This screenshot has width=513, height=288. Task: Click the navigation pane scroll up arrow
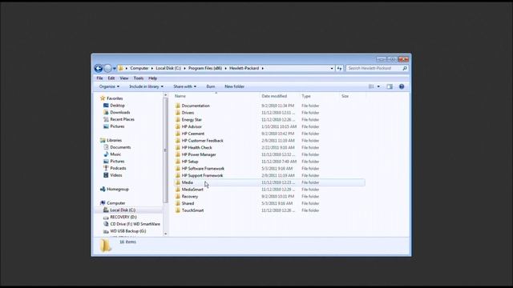tap(166, 95)
